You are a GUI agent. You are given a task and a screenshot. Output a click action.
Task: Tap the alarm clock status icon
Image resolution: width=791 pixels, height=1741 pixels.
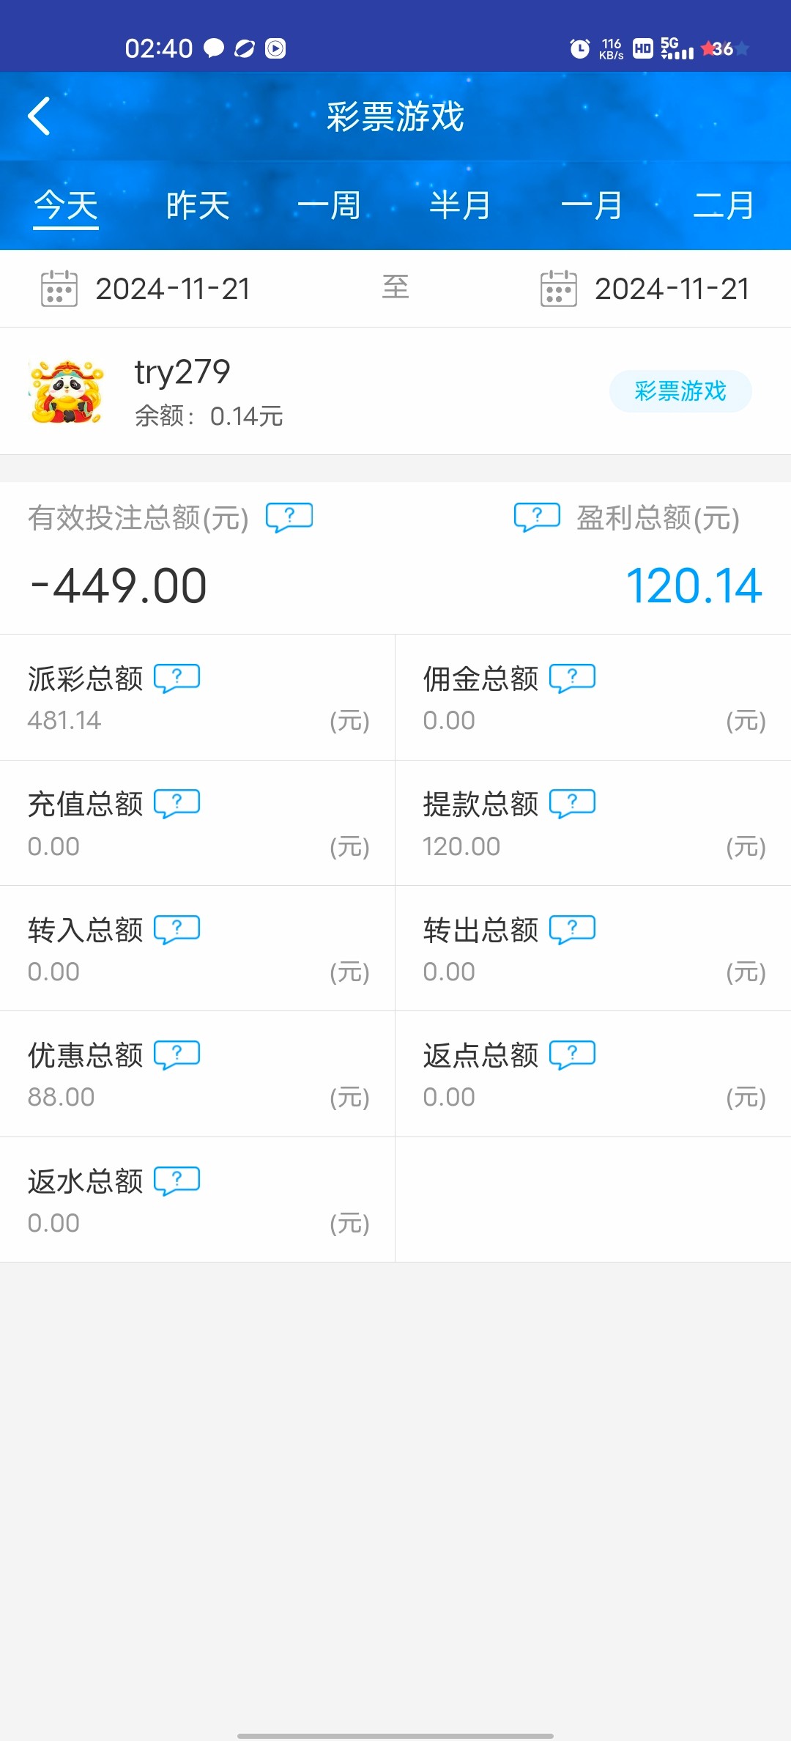580,48
